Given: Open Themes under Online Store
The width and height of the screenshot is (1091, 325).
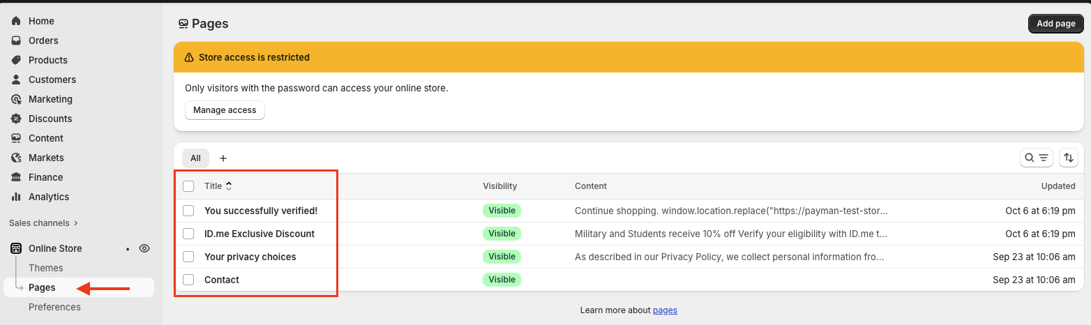Looking at the screenshot, I should (x=46, y=268).
